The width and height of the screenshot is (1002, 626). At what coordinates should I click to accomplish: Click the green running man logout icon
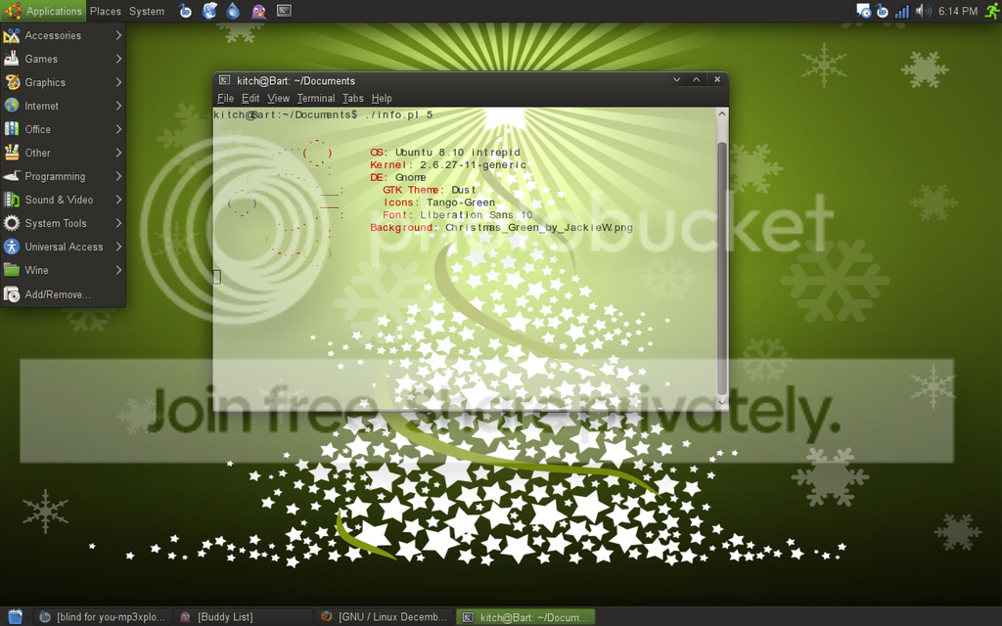pyautogui.click(x=991, y=11)
